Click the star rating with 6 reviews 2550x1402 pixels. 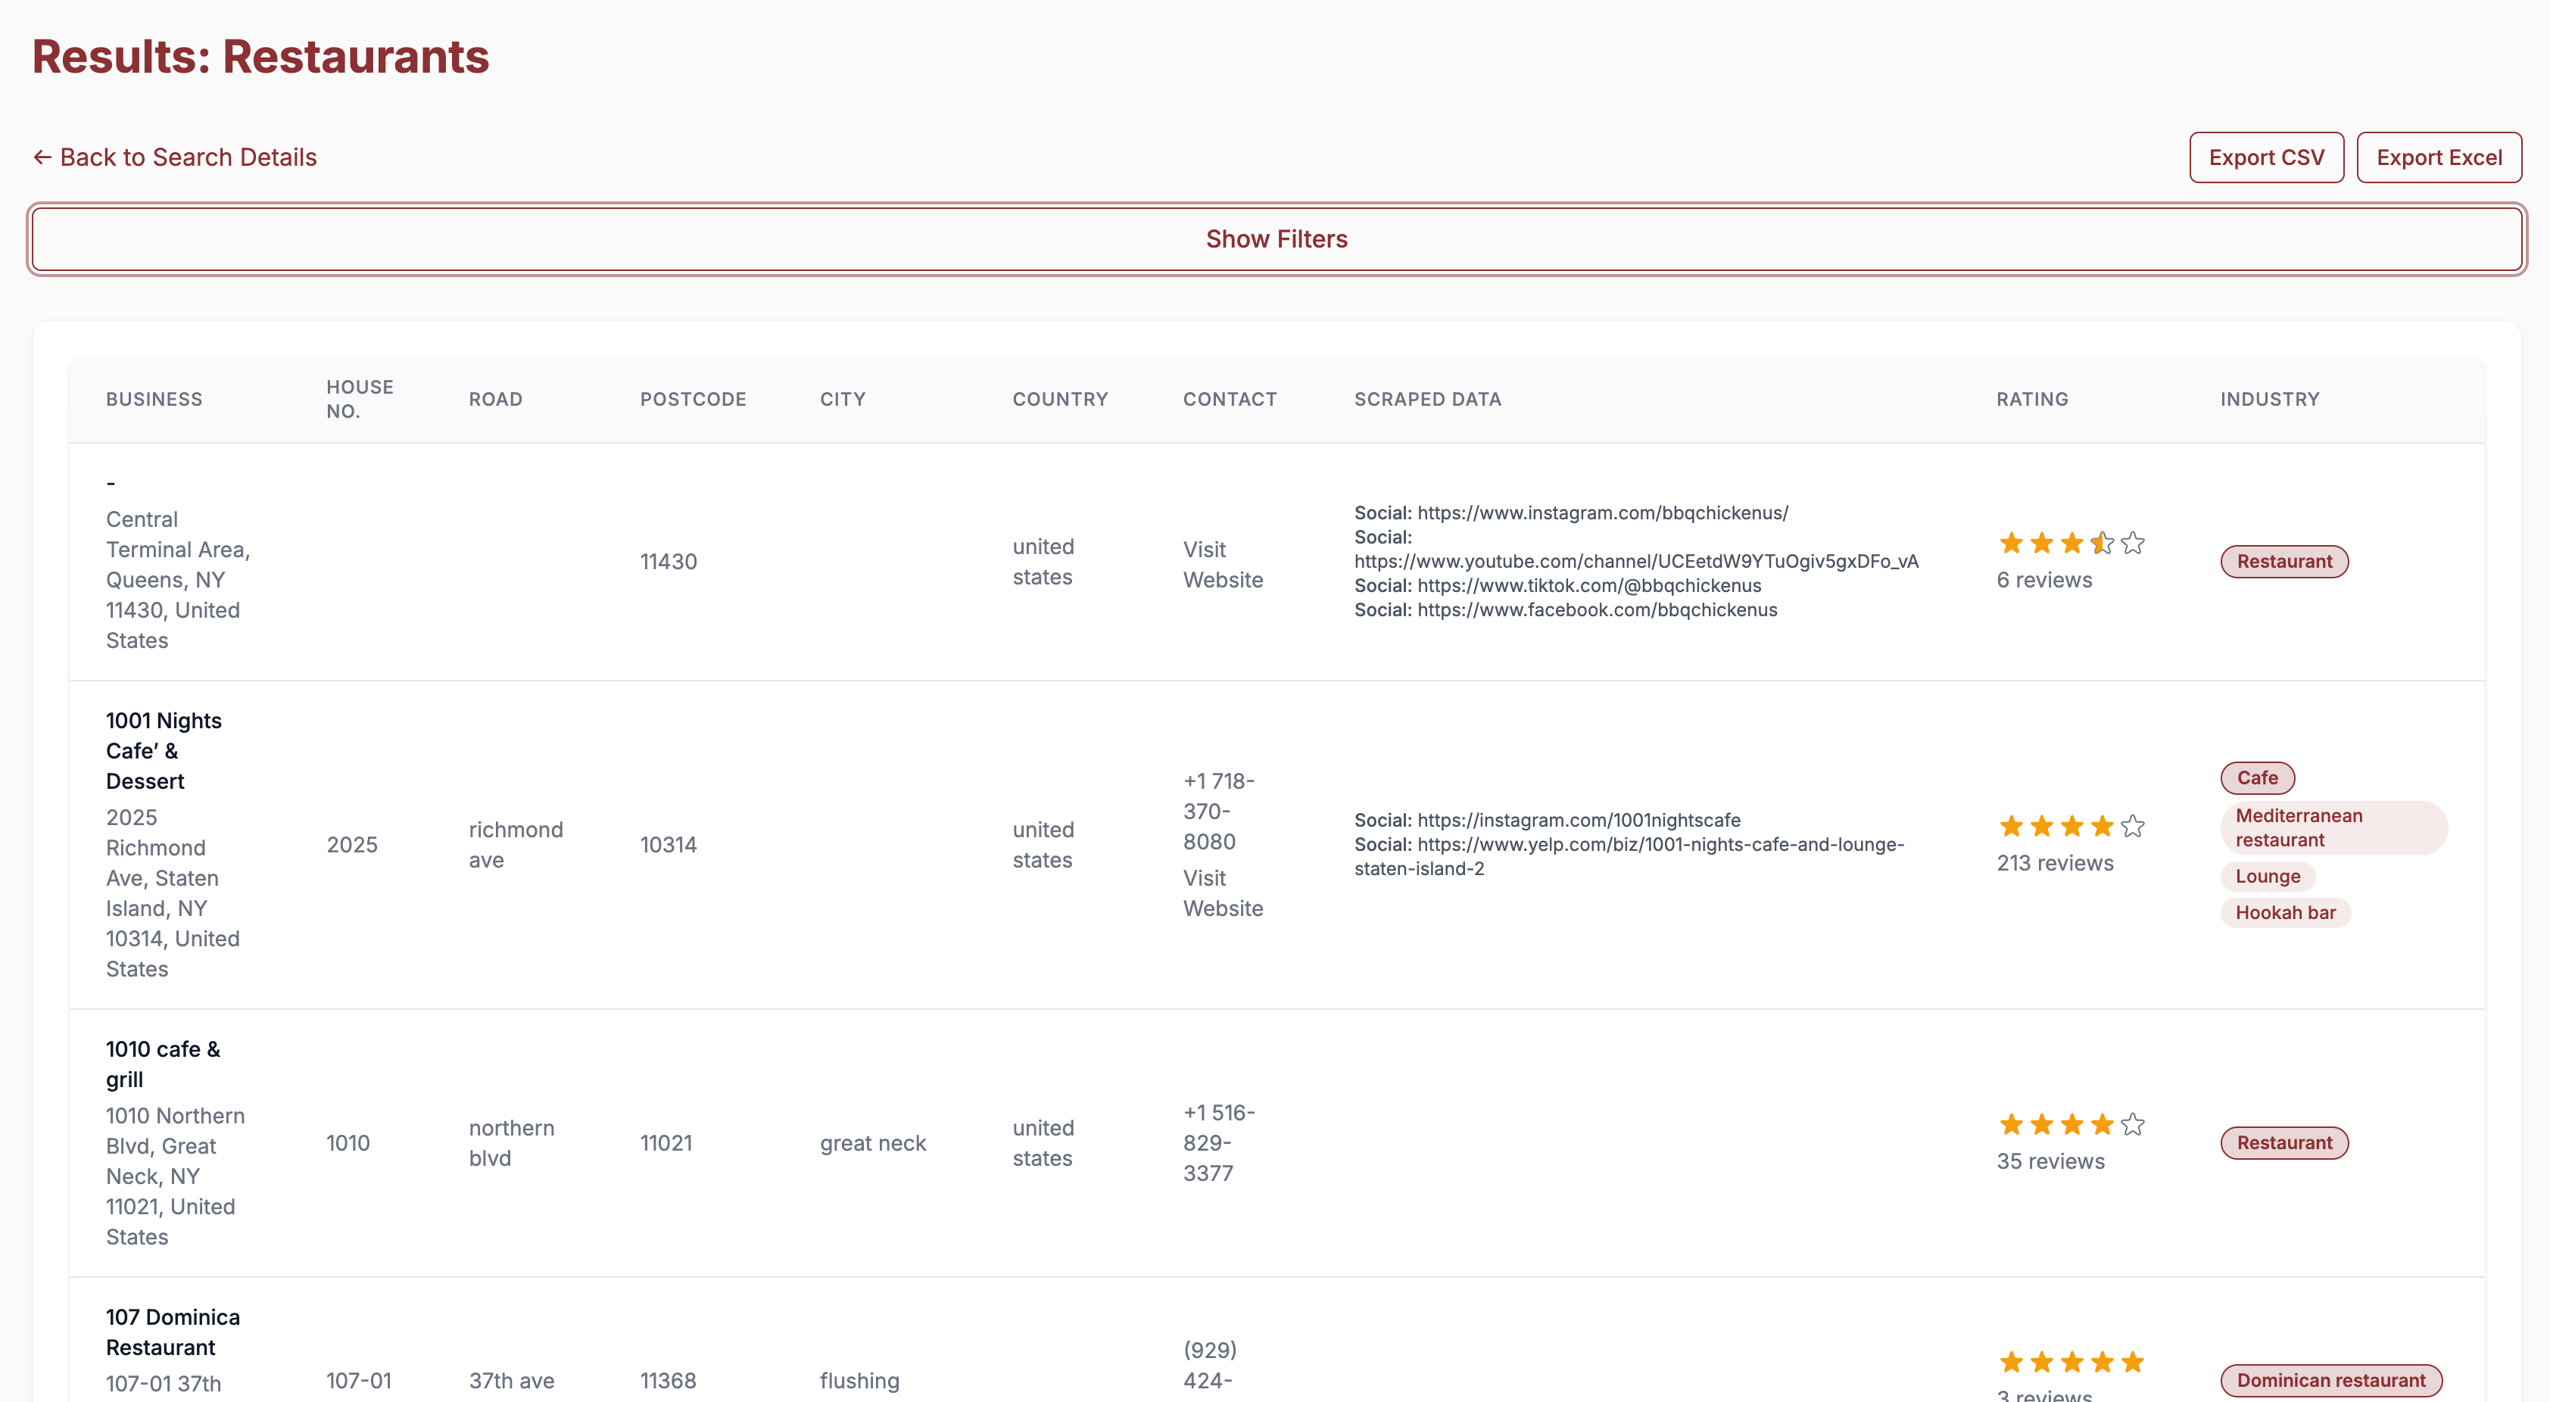pos(2070,544)
